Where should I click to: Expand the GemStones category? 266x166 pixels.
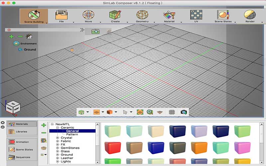click(x=58, y=148)
